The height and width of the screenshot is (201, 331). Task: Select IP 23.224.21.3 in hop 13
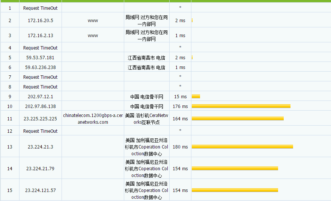(40, 147)
